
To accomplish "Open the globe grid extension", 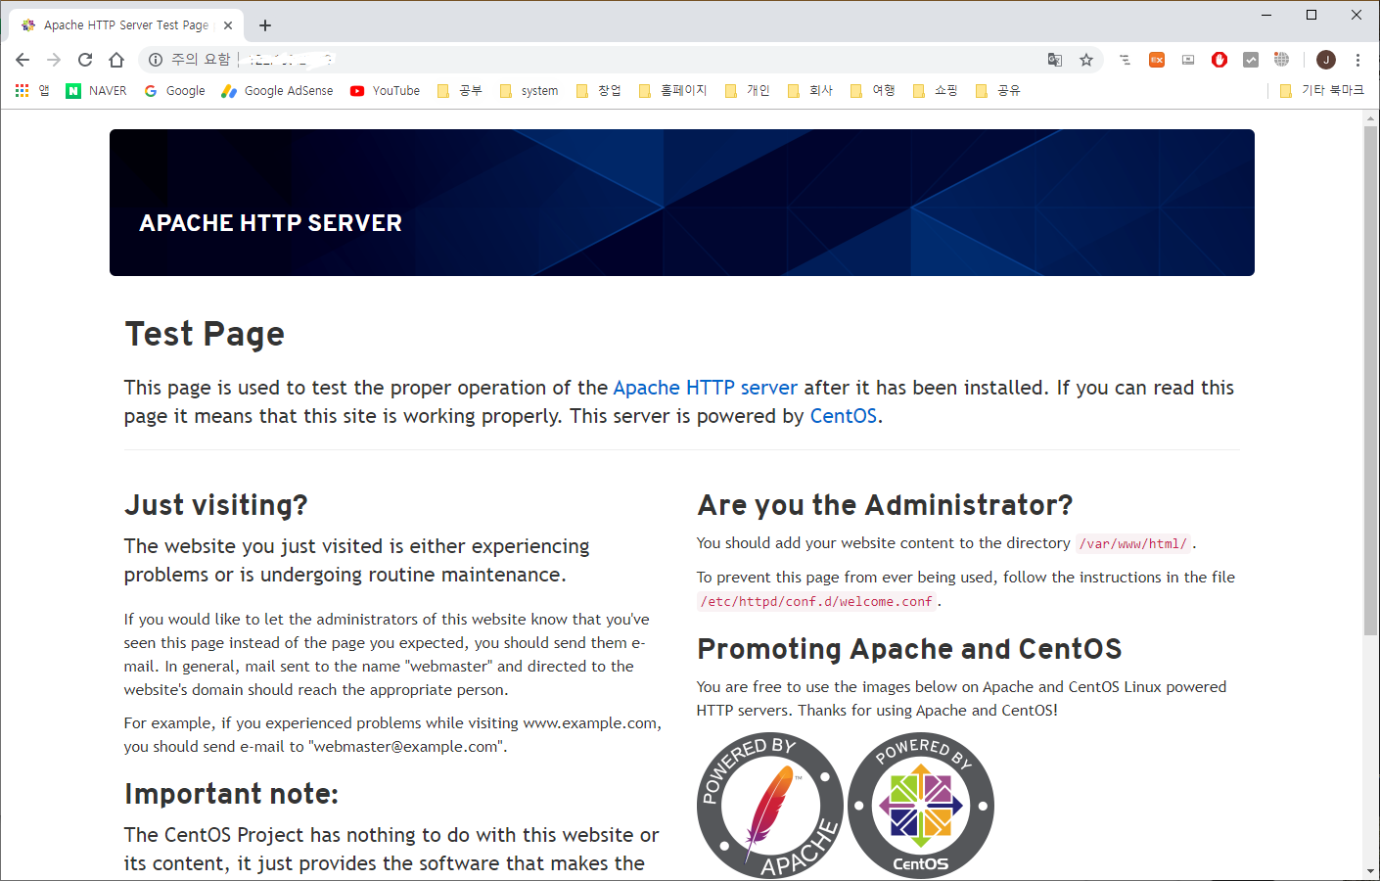I will (1282, 60).
